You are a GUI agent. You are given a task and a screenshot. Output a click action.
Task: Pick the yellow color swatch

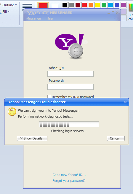pos(97,5)
